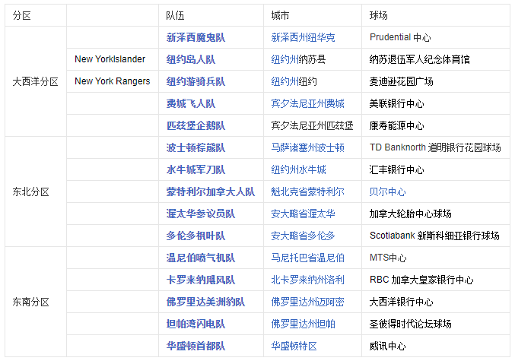
Task: Open the 佛罗里达美洲豹队 team link
Action: (205, 302)
